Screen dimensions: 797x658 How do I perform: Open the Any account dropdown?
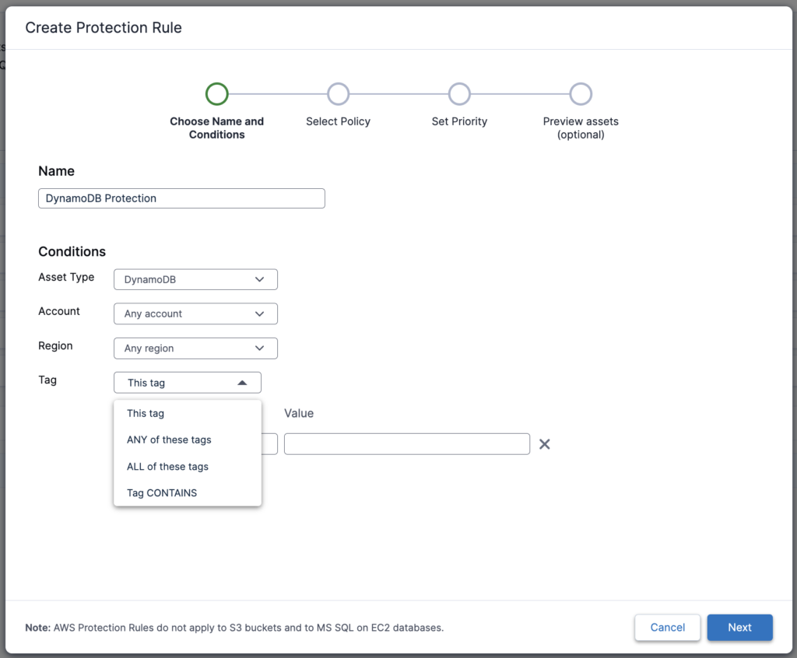pos(195,314)
